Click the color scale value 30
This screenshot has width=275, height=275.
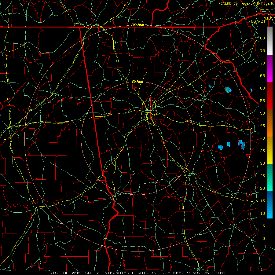click(262, 163)
